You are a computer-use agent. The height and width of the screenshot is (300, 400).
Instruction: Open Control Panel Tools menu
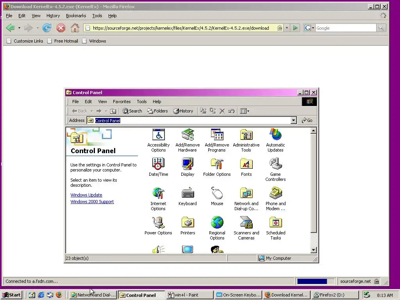point(141,102)
